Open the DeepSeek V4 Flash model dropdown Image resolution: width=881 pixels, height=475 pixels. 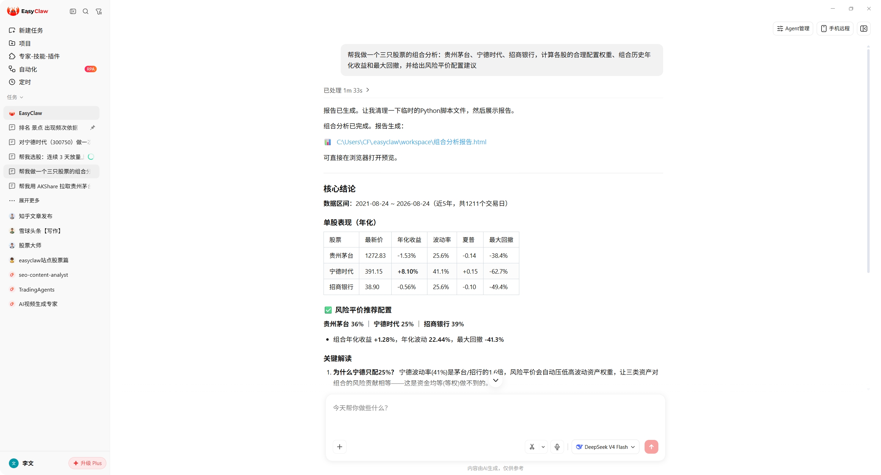click(x=605, y=447)
